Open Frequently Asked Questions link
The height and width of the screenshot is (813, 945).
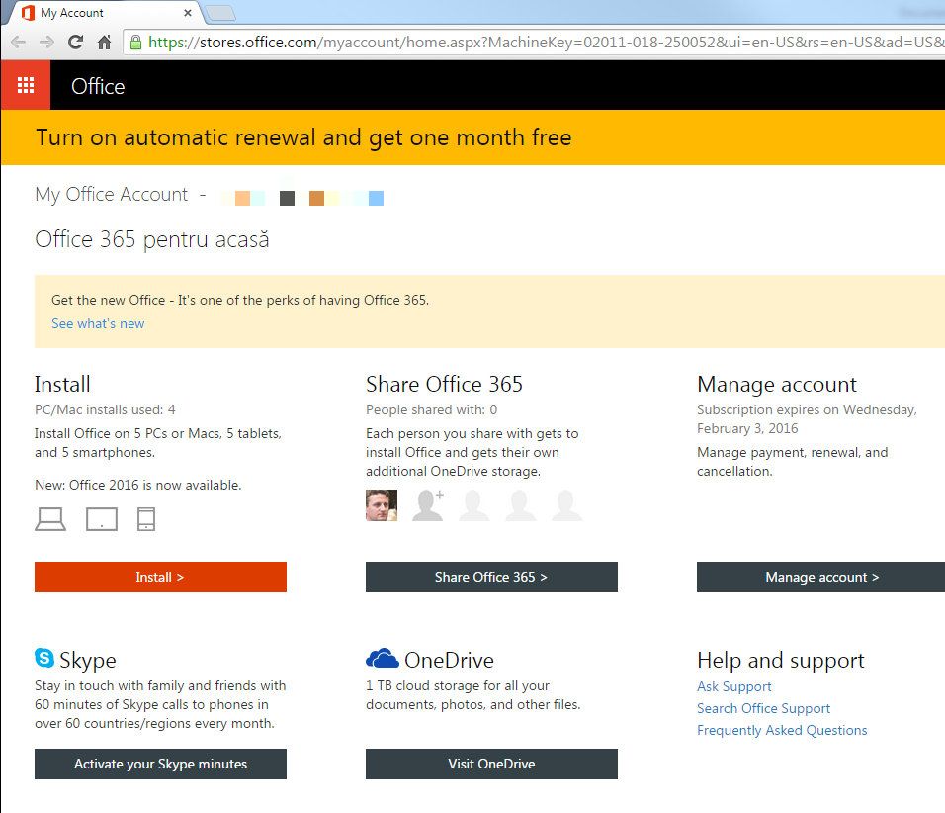782,730
